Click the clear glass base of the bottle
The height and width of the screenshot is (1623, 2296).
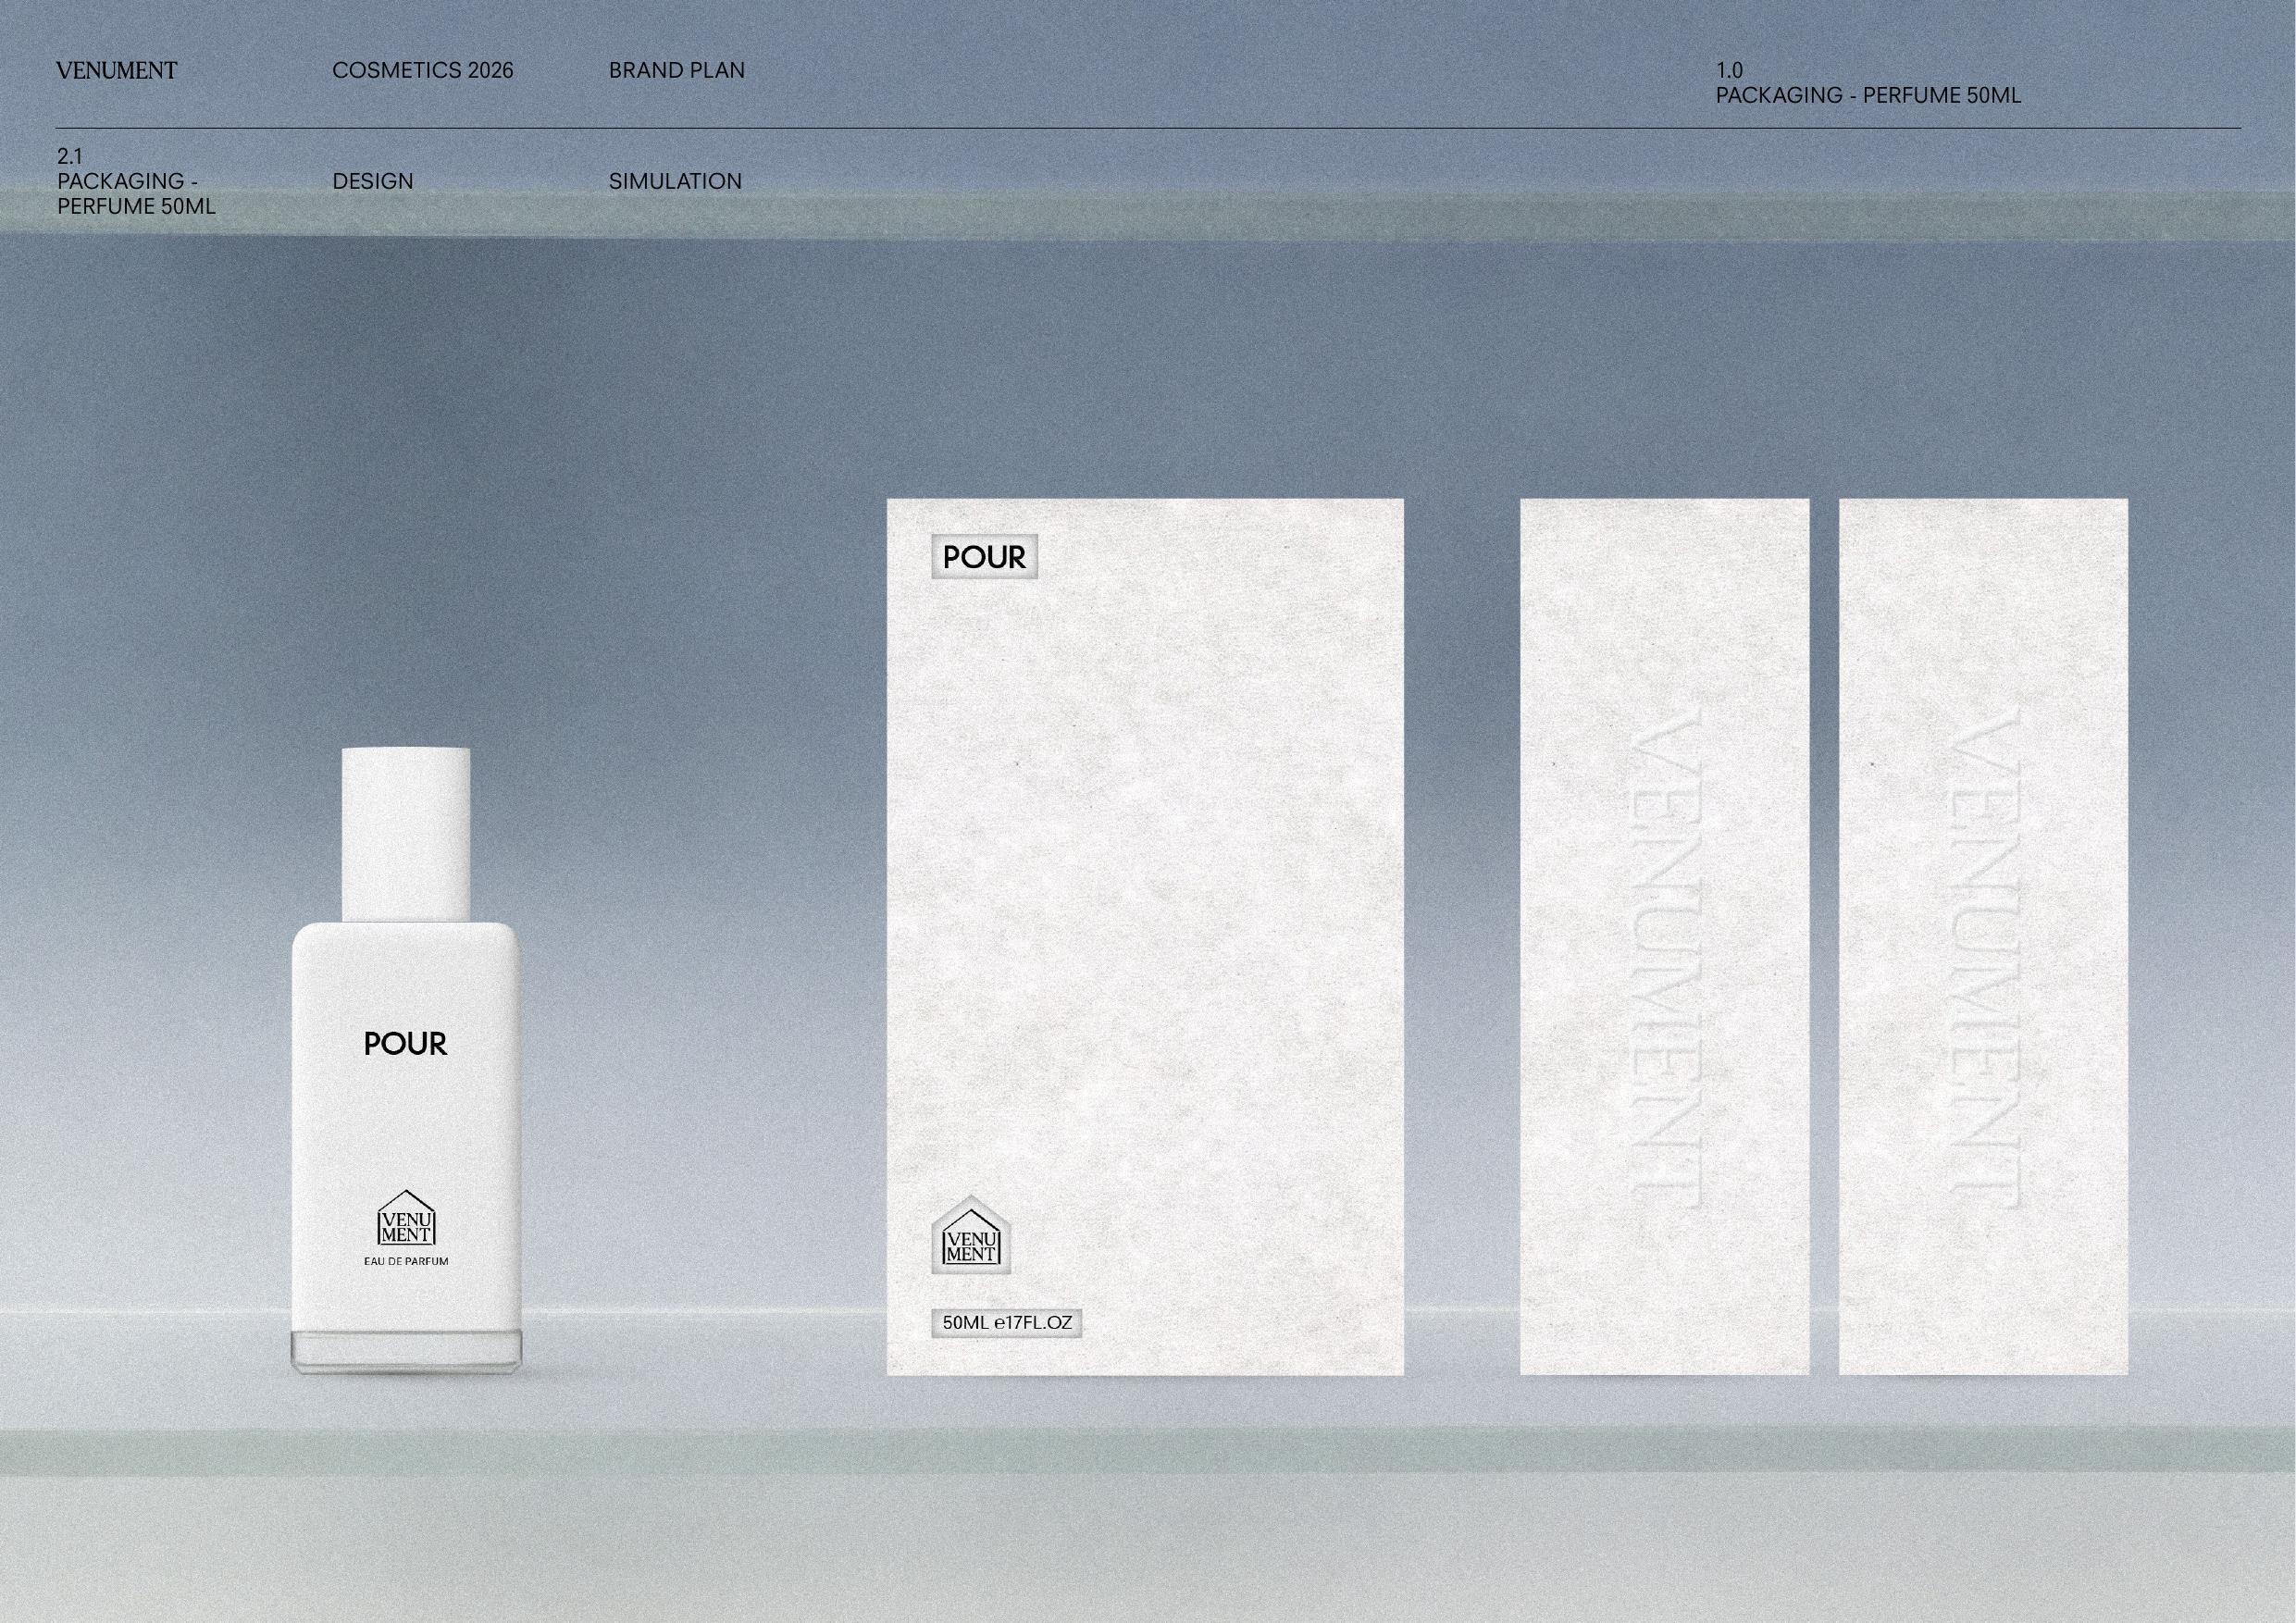pyautogui.click(x=406, y=1351)
